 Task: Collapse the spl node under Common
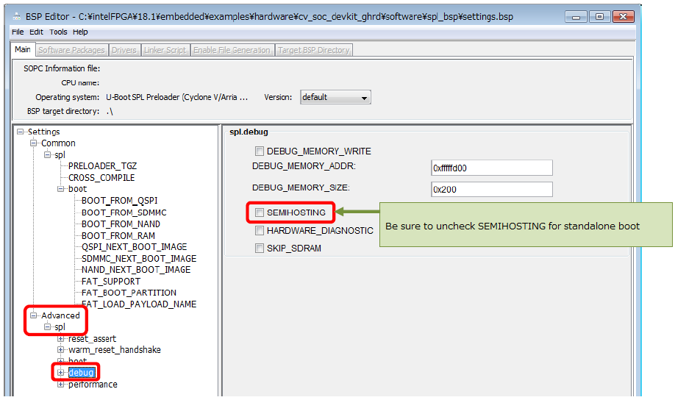click(47, 154)
